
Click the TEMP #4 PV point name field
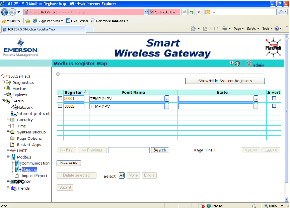[x=127, y=99]
